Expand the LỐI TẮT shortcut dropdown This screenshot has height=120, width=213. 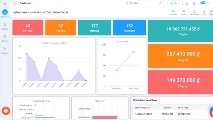pos(175,3)
